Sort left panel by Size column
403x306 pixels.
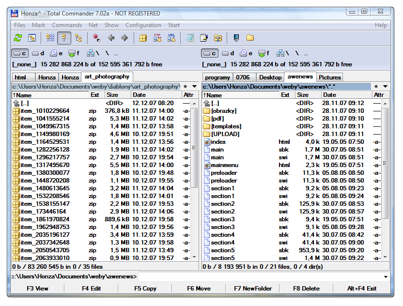[x=118, y=95]
